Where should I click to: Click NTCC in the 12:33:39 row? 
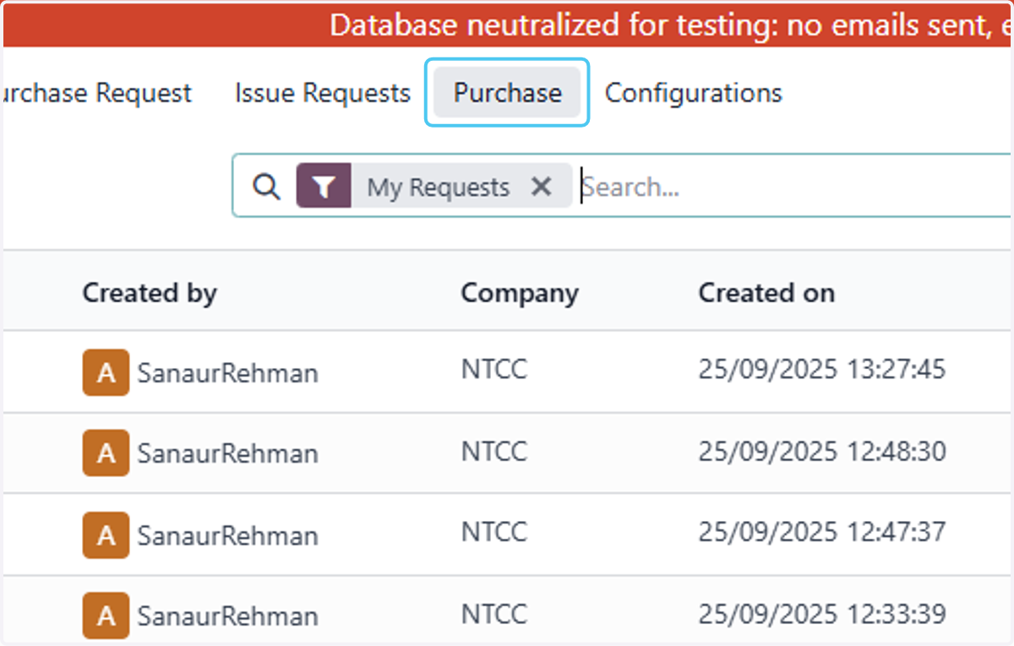[x=494, y=613]
